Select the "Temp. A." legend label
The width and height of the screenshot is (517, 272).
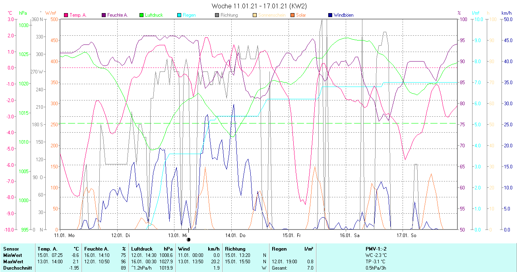pos(78,15)
